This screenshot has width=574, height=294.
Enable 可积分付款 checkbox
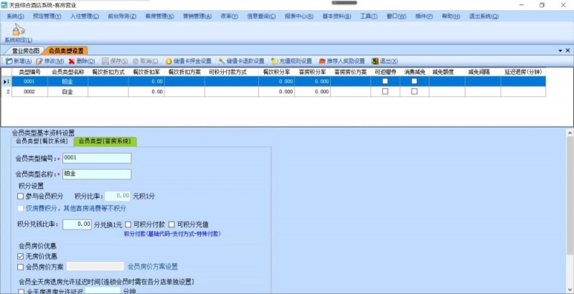tap(128, 224)
